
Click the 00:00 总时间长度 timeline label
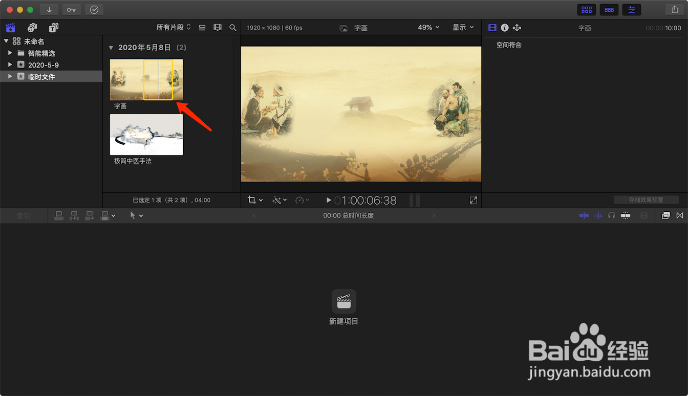[349, 216]
